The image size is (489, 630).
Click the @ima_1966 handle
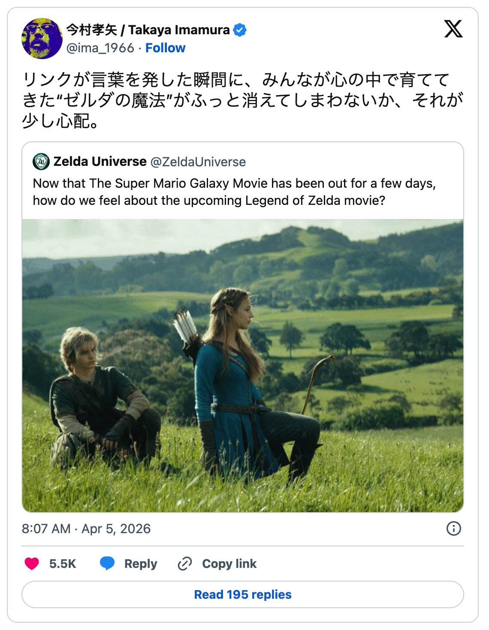point(100,48)
